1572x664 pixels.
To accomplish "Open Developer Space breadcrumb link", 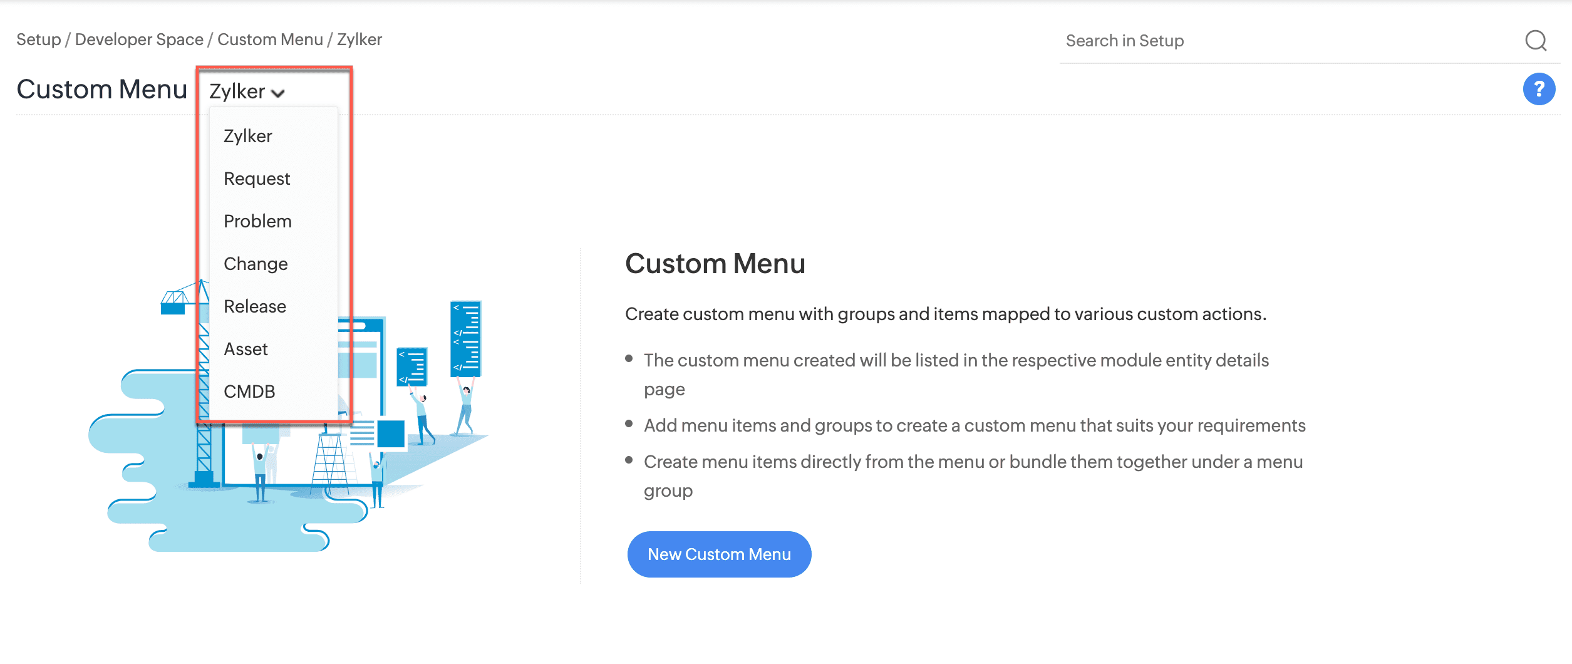I will click(x=139, y=39).
